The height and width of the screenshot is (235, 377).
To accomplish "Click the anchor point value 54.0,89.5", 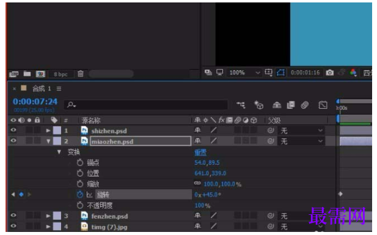I will click(x=207, y=163).
